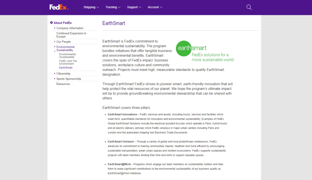Click 'EarthSmart Outreach' bold bullet text
Image resolution: width=312 pixels, height=180 pixels.
(x=121, y=142)
